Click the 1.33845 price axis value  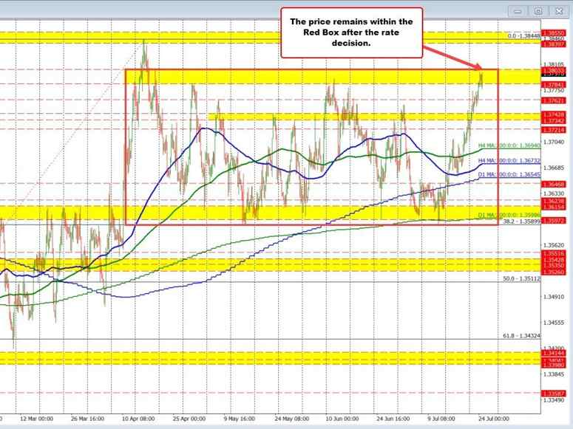(x=554, y=374)
